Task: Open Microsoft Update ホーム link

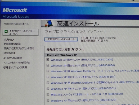Action: tap(16, 24)
